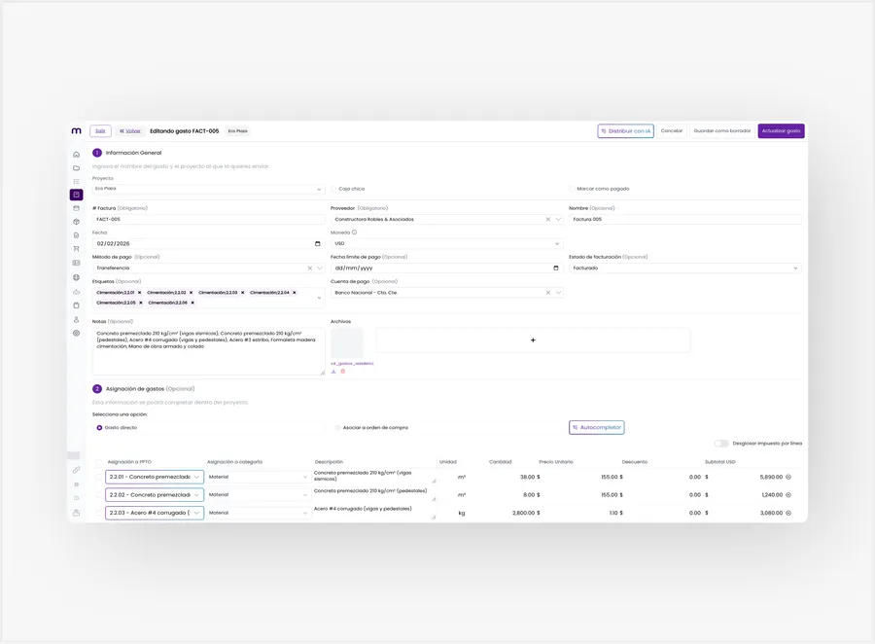The height and width of the screenshot is (644, 875).
Task: Click Guardar como borrador
Action: (x=722, y=131)
